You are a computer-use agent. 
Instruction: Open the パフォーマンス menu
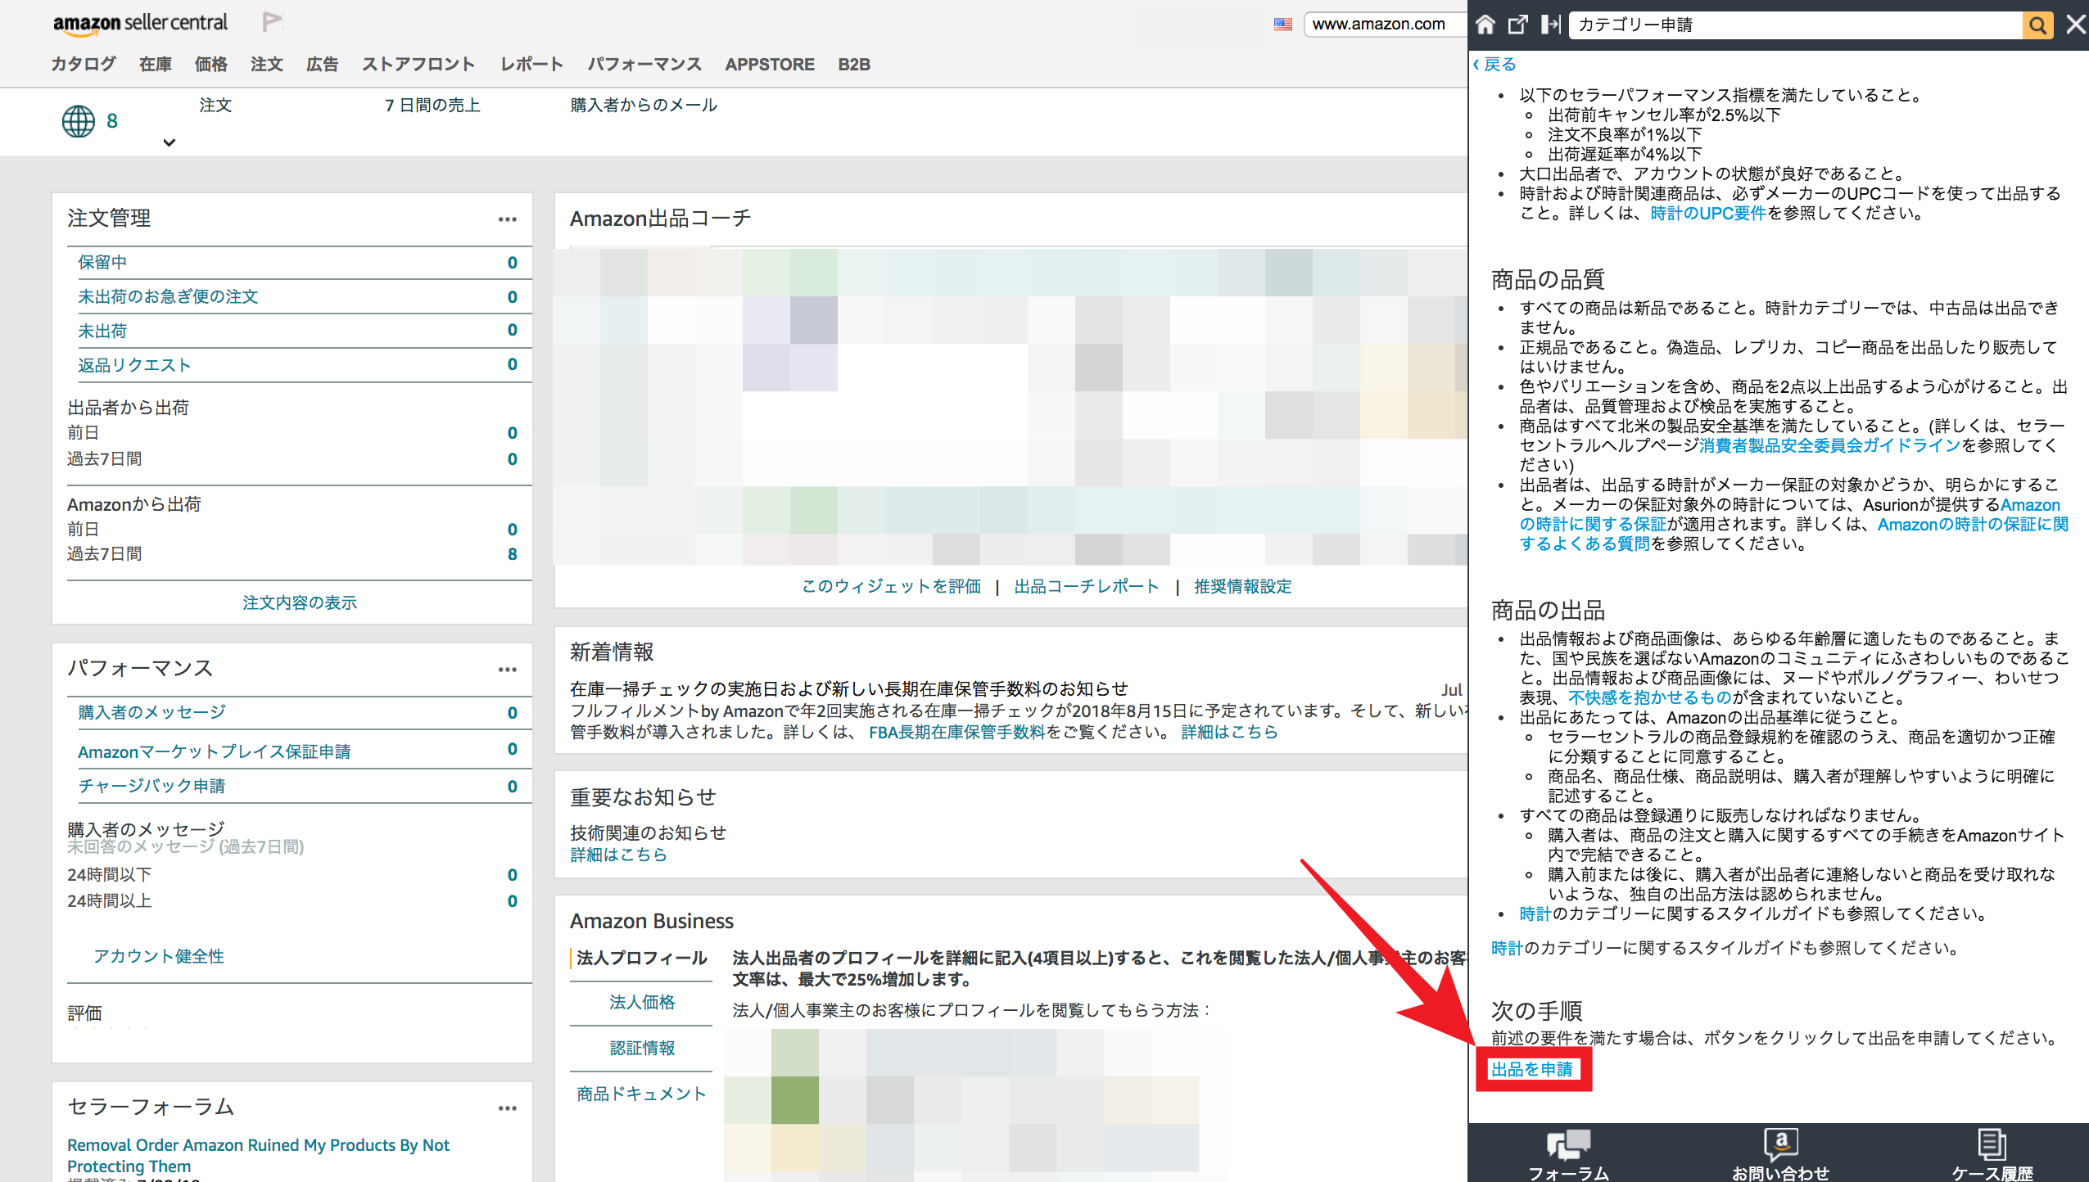[x=644, y=65]
